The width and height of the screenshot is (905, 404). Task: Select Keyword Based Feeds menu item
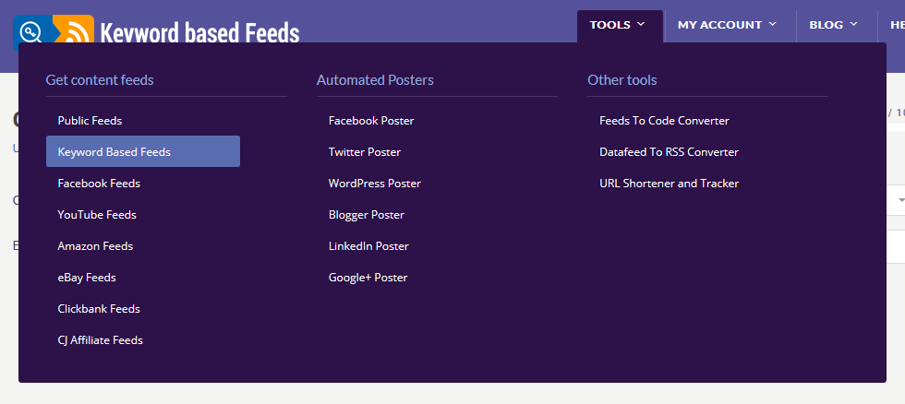point(143,151)
